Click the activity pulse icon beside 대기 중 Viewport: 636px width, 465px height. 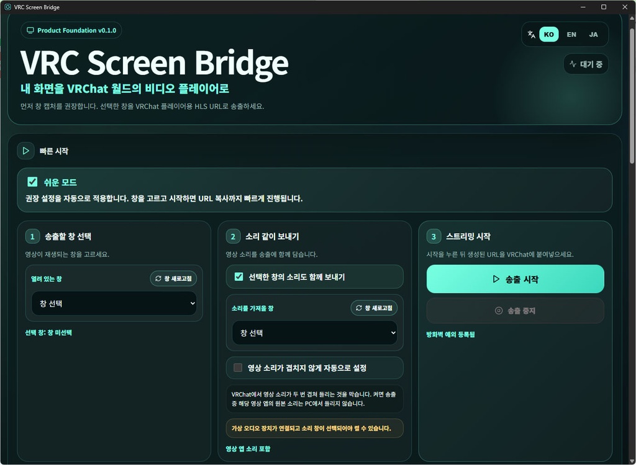[x=573, y=64]
